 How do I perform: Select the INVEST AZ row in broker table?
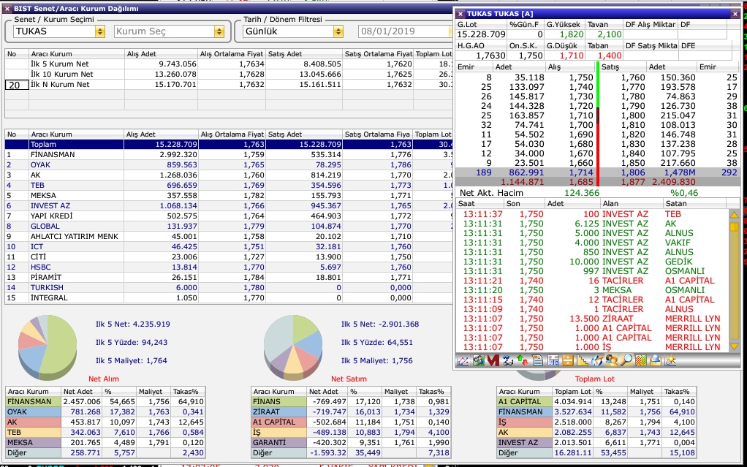pos(229,206)
